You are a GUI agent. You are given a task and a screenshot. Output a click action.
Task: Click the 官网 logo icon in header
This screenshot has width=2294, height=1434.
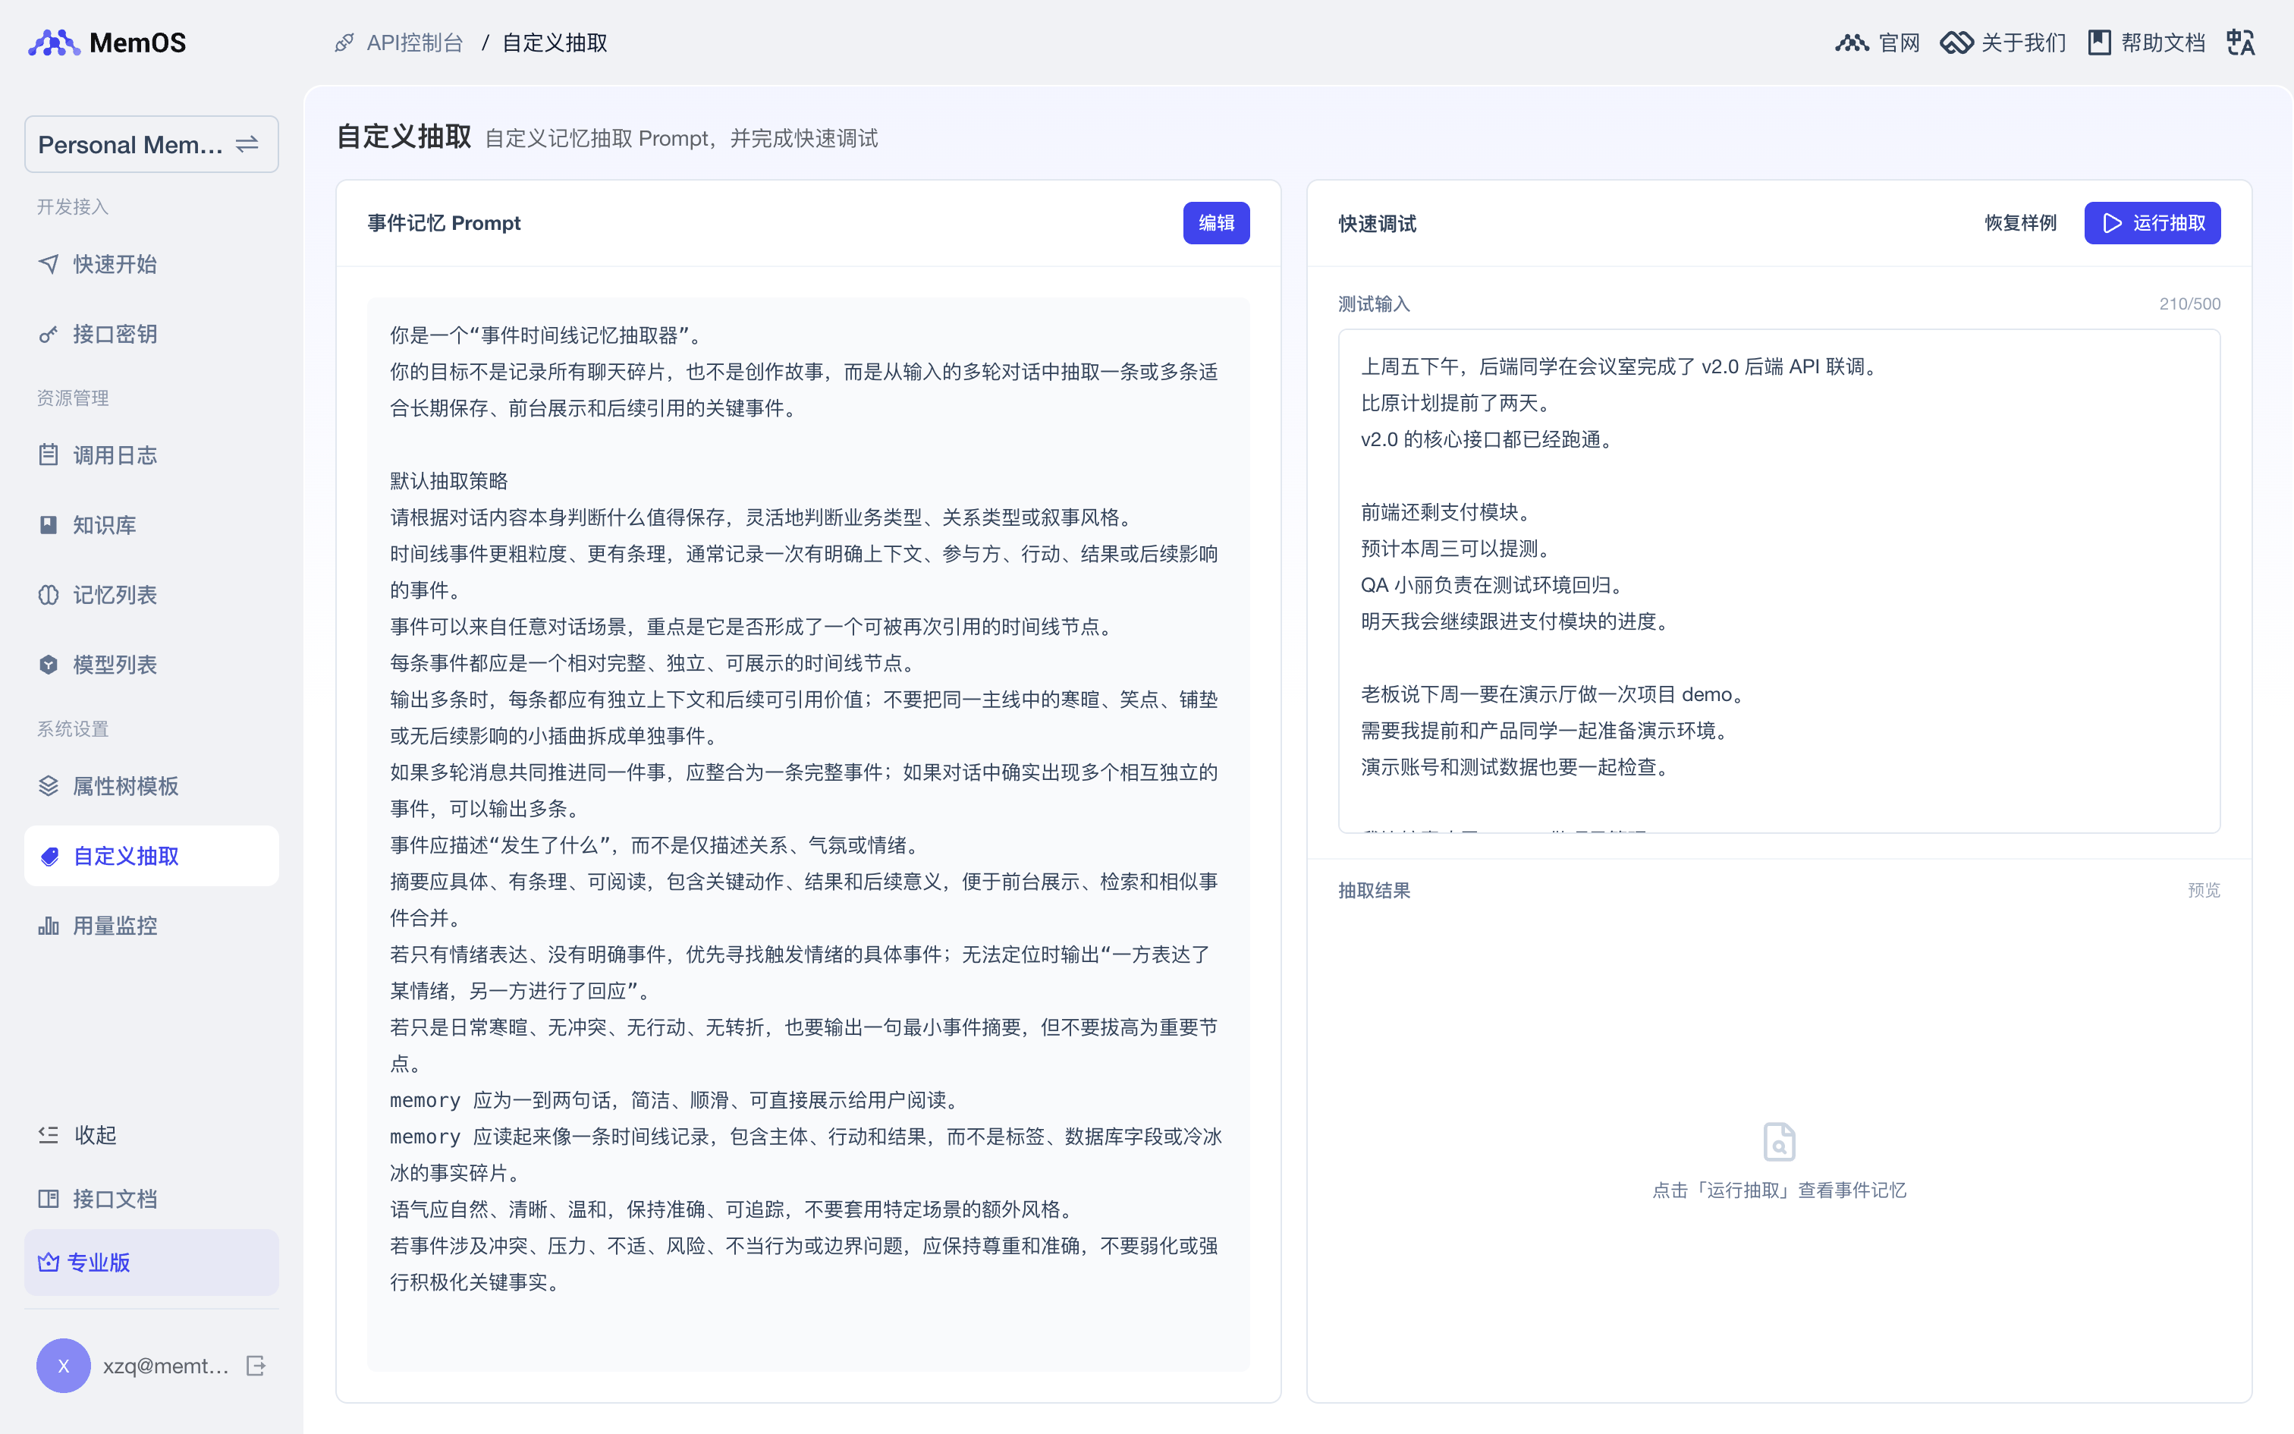tap(1851, 42)
